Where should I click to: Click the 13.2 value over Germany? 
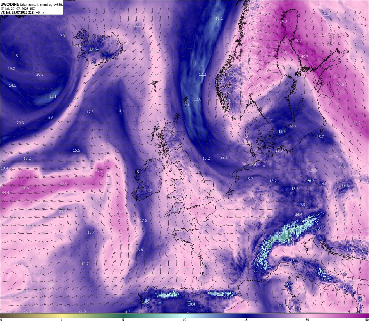273,181
